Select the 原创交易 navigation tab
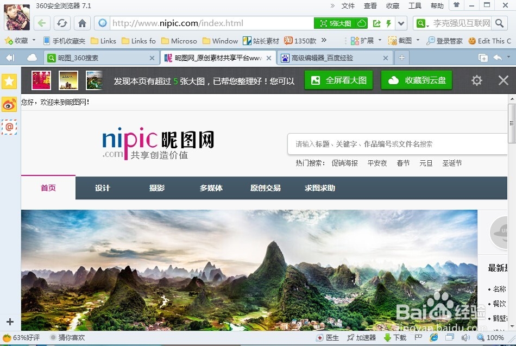This screenshot has height=346, width=516. [265, 187]
